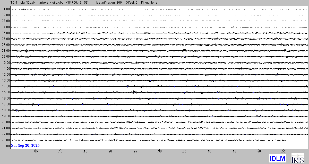Click the :40 minute axis tick
Image resolution: width=309 pixels, height=164 pixels.
click(x=209, y=152)
